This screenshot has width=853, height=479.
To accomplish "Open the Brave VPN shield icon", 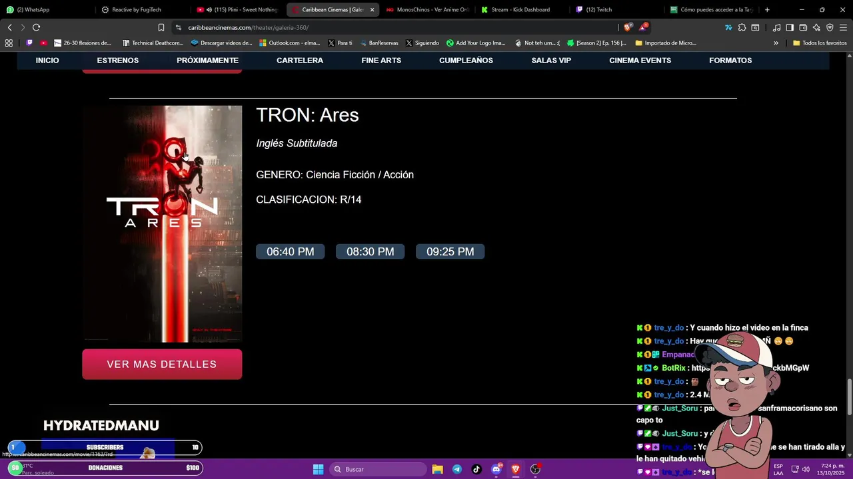I will [x=830, y=27].
